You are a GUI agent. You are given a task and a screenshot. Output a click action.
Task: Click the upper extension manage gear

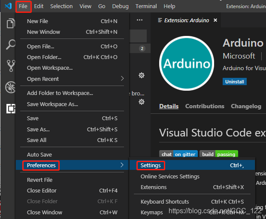click(142, 75)
